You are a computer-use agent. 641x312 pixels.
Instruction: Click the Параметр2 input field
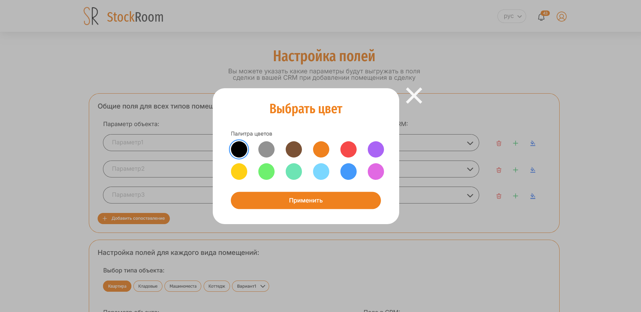158,169
